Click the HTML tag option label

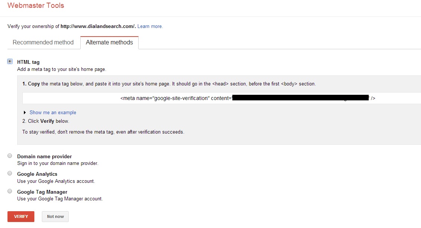point(28,62)
